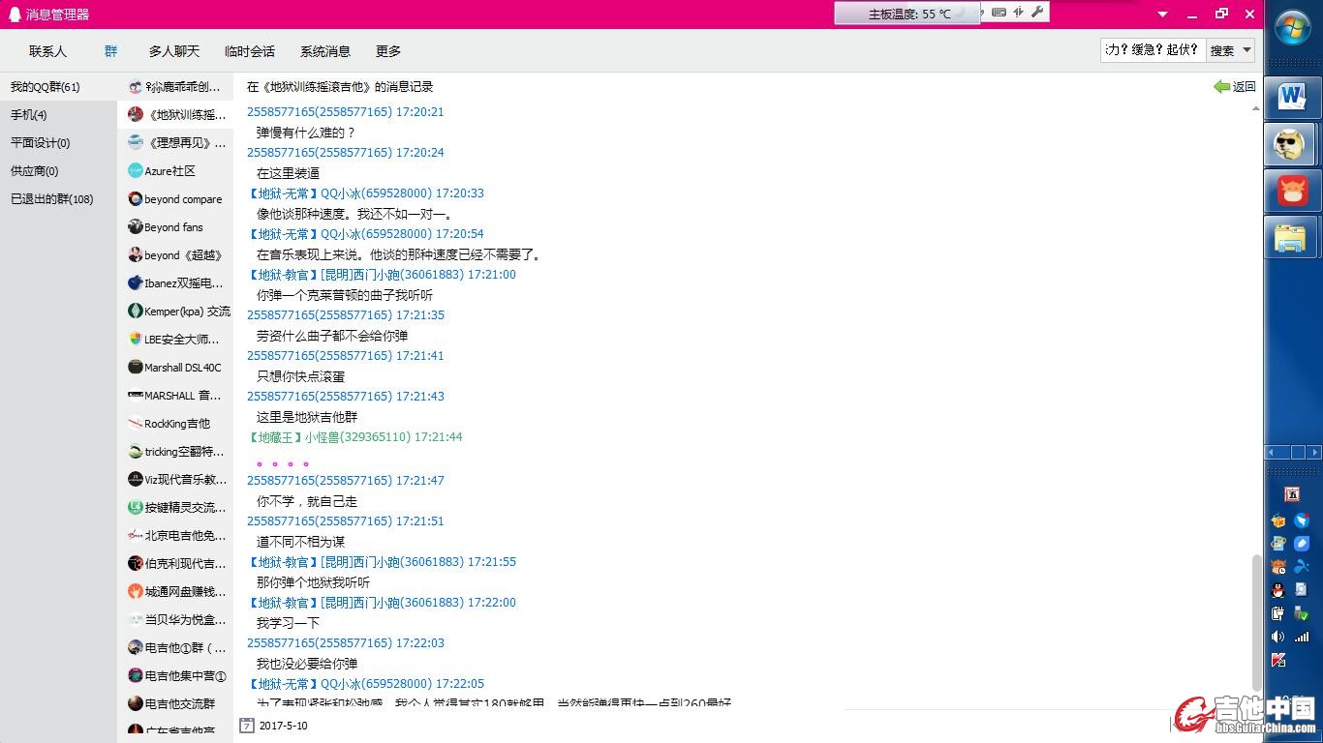Open the title bar dropdown menu arrow

click(1163, 15)
